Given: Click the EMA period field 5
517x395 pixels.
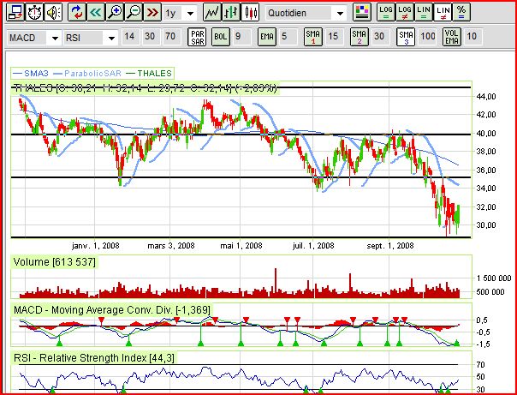Looking at the screenshot, I should tap(288, 36).
